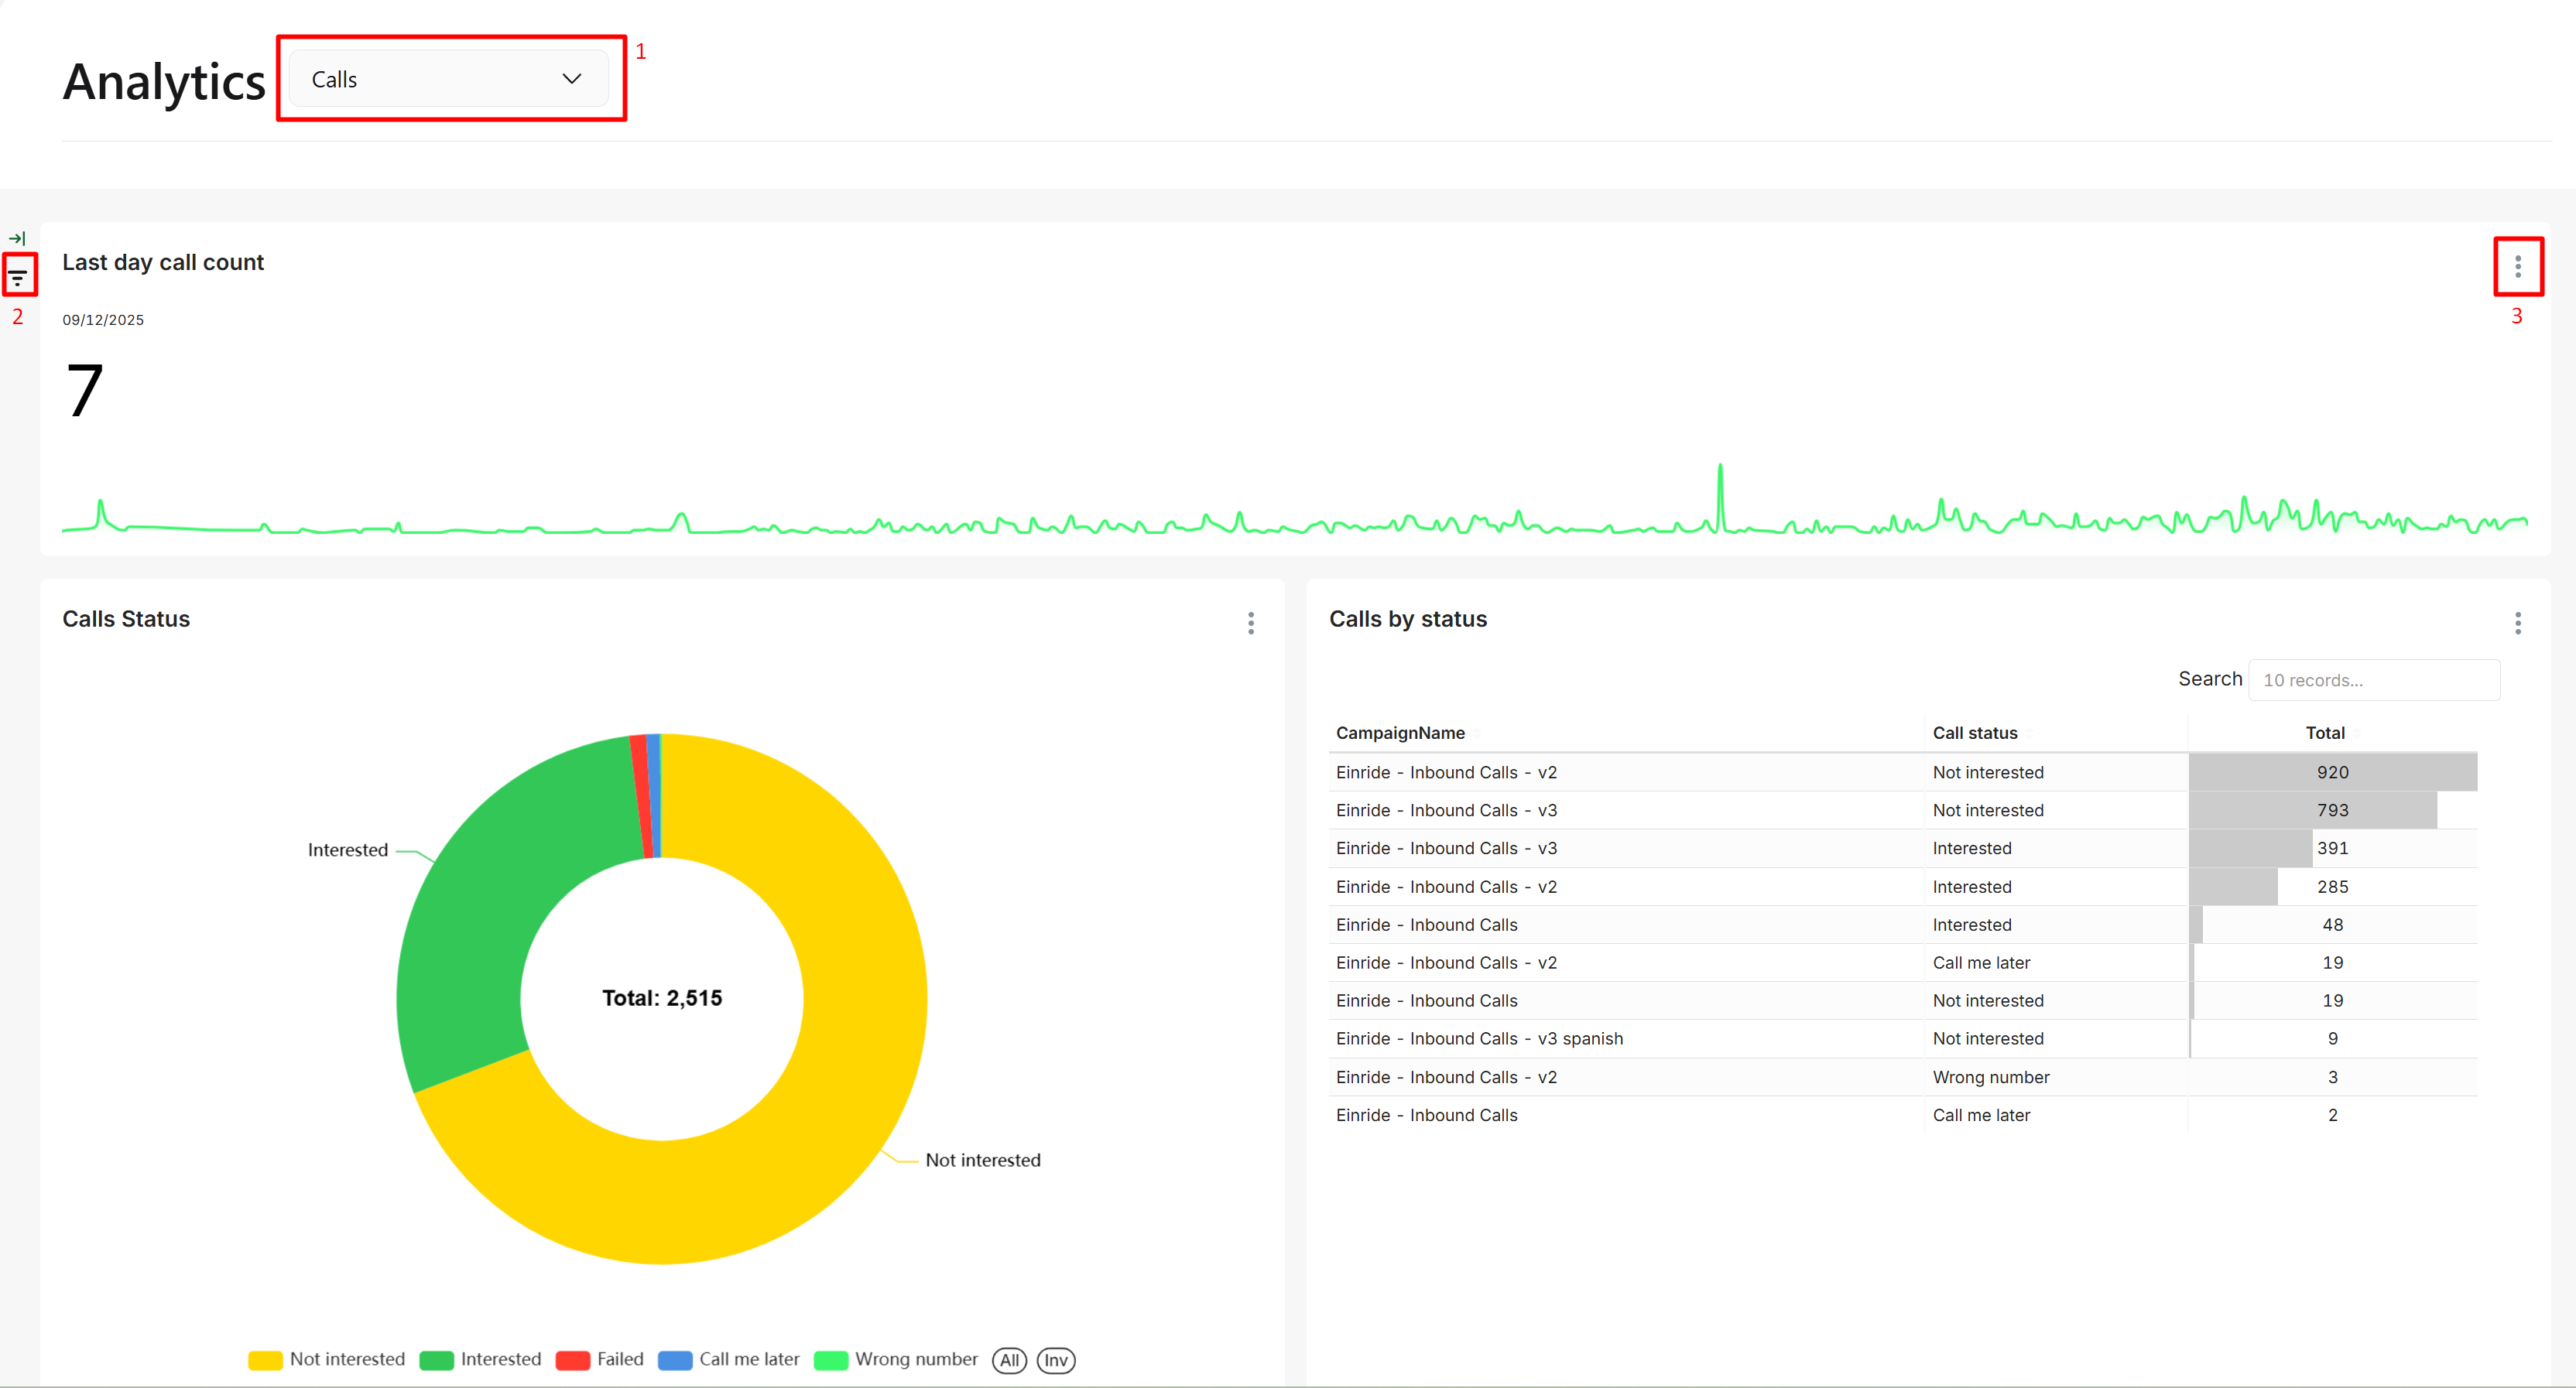This screenshot has height=1388, width=2576.
Task: Open the Calls Status chart options menu
Action: (x=1250, y=624)
